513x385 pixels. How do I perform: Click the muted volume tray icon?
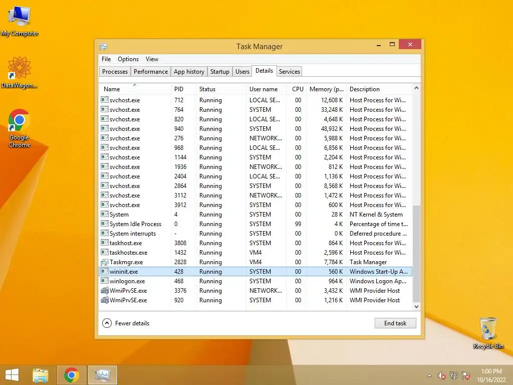point(441,375)
